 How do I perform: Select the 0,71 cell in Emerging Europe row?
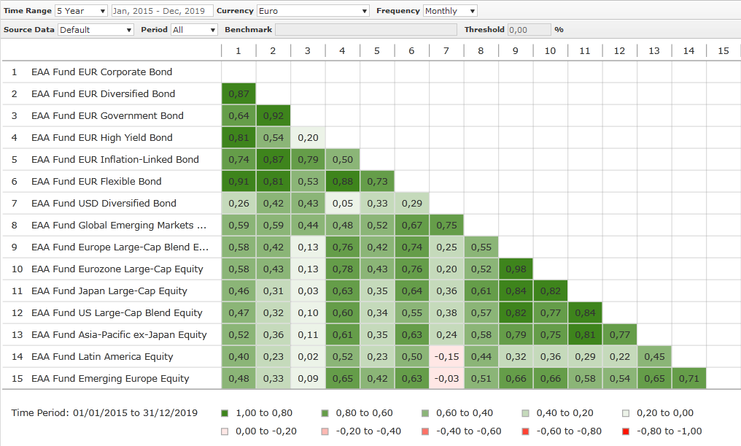[x=688, y=379]
